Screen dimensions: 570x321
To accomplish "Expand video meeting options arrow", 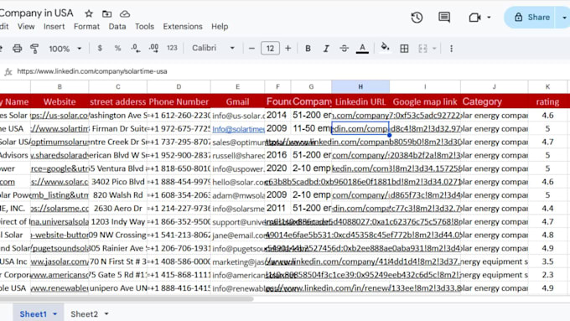I will 489,17.
